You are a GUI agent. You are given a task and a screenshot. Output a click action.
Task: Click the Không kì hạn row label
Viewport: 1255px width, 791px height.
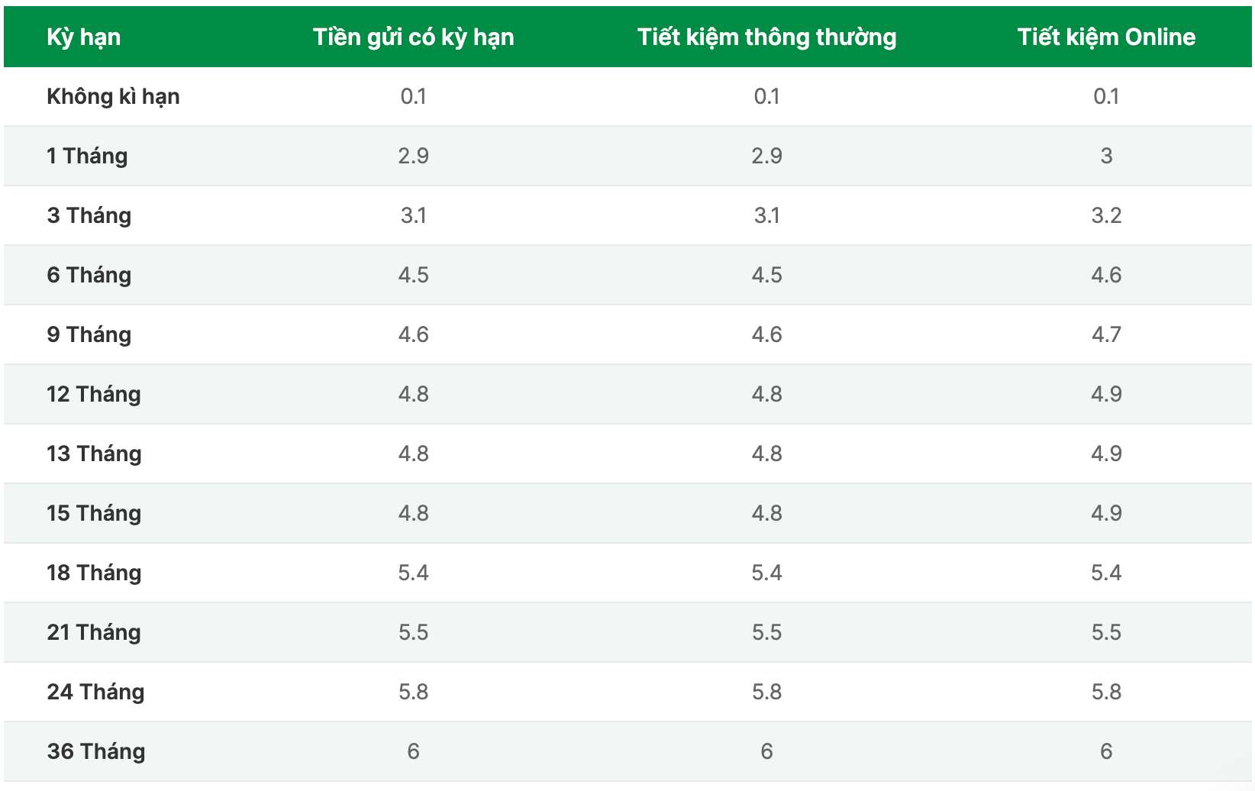point(113,96)
